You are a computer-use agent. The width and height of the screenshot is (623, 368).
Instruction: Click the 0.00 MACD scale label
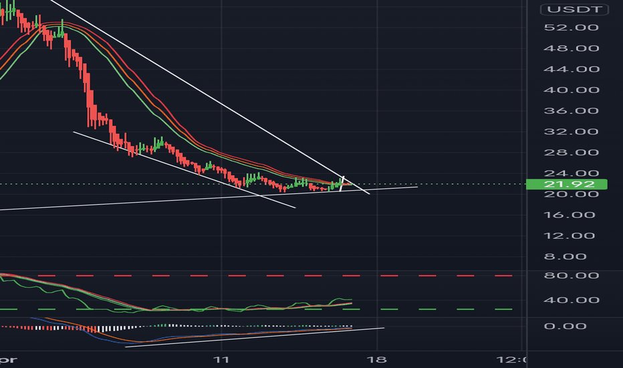coord(565,327)
